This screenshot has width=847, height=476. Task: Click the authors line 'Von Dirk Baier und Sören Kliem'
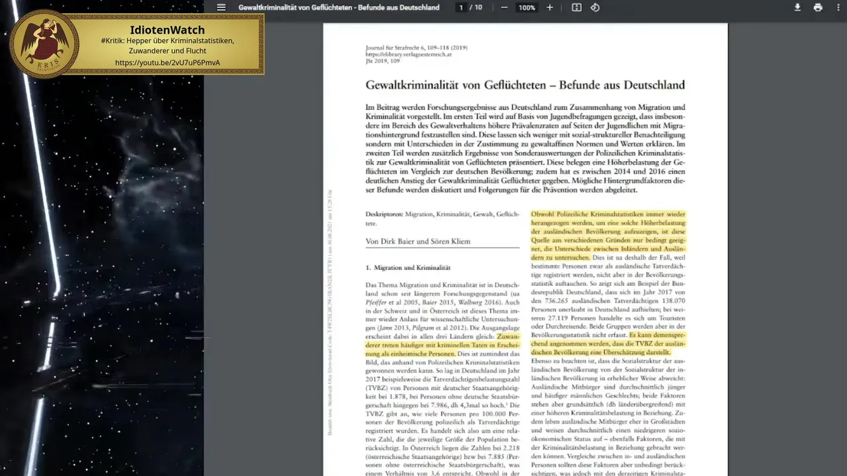418,241
